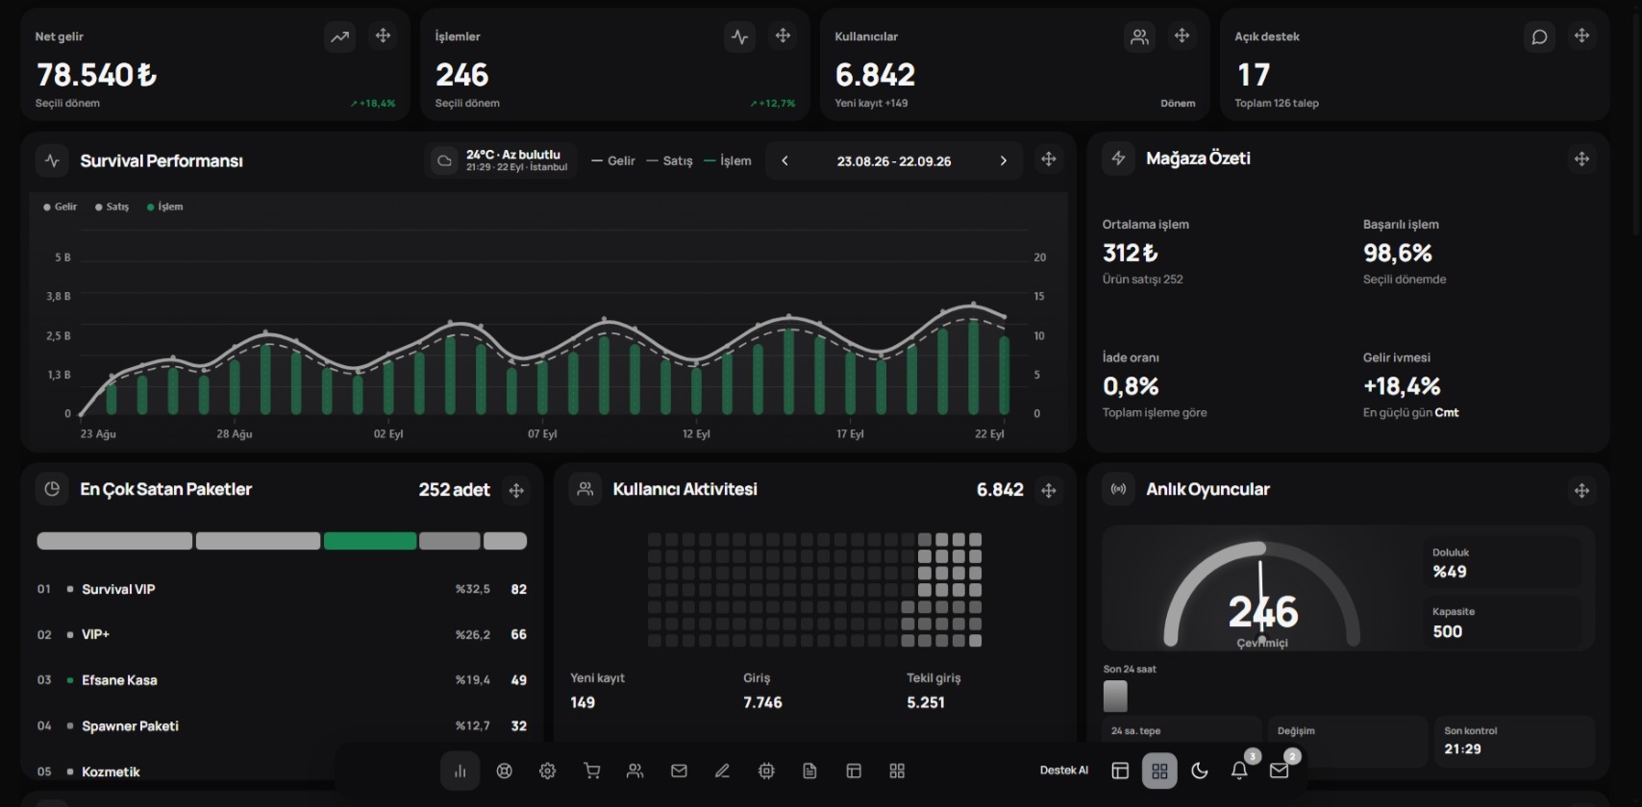This screenshot has width=1642, height=807.
Task: Select the Spawner Paketi package row
Action: 282,725
